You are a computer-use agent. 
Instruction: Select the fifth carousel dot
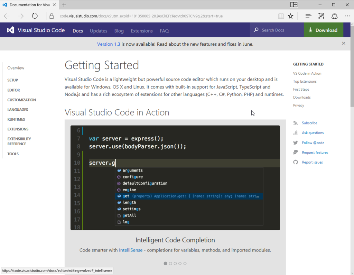click(185, 264)
